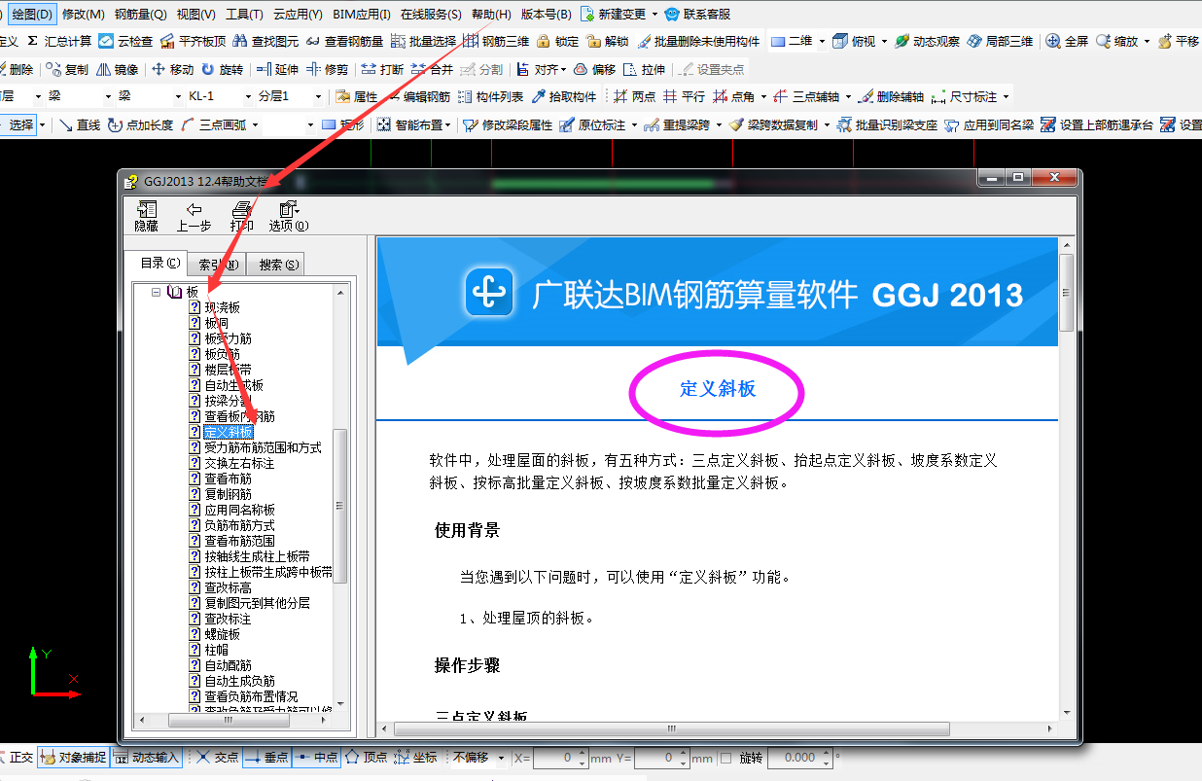1202x781 pixels.
Task: Select the 修剪 trim tool
Action: pos(327,69)
